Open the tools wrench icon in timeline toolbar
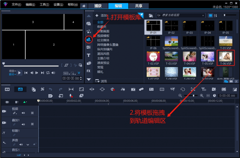 tap(42, 89)
